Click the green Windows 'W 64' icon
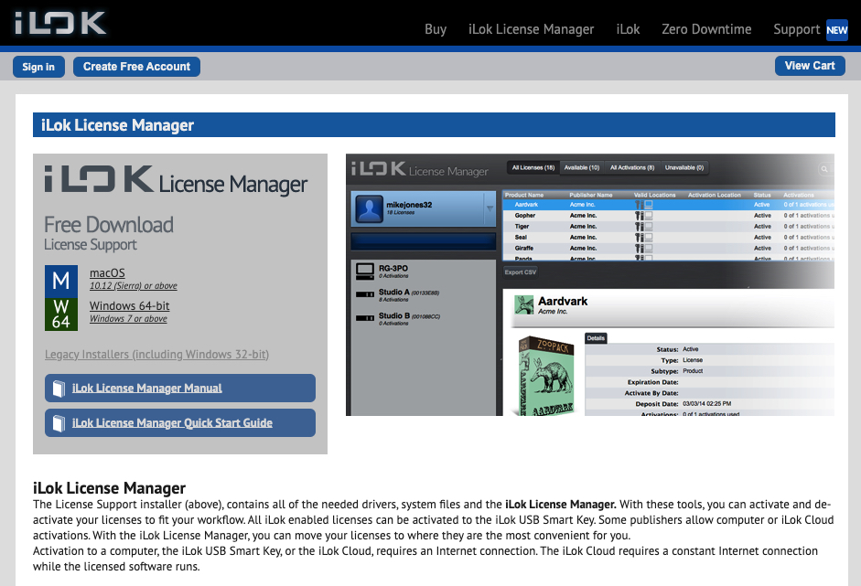Image resolution: width=861 pixels, height=586 pixels. pyautogui.click(x=60, y=314)
